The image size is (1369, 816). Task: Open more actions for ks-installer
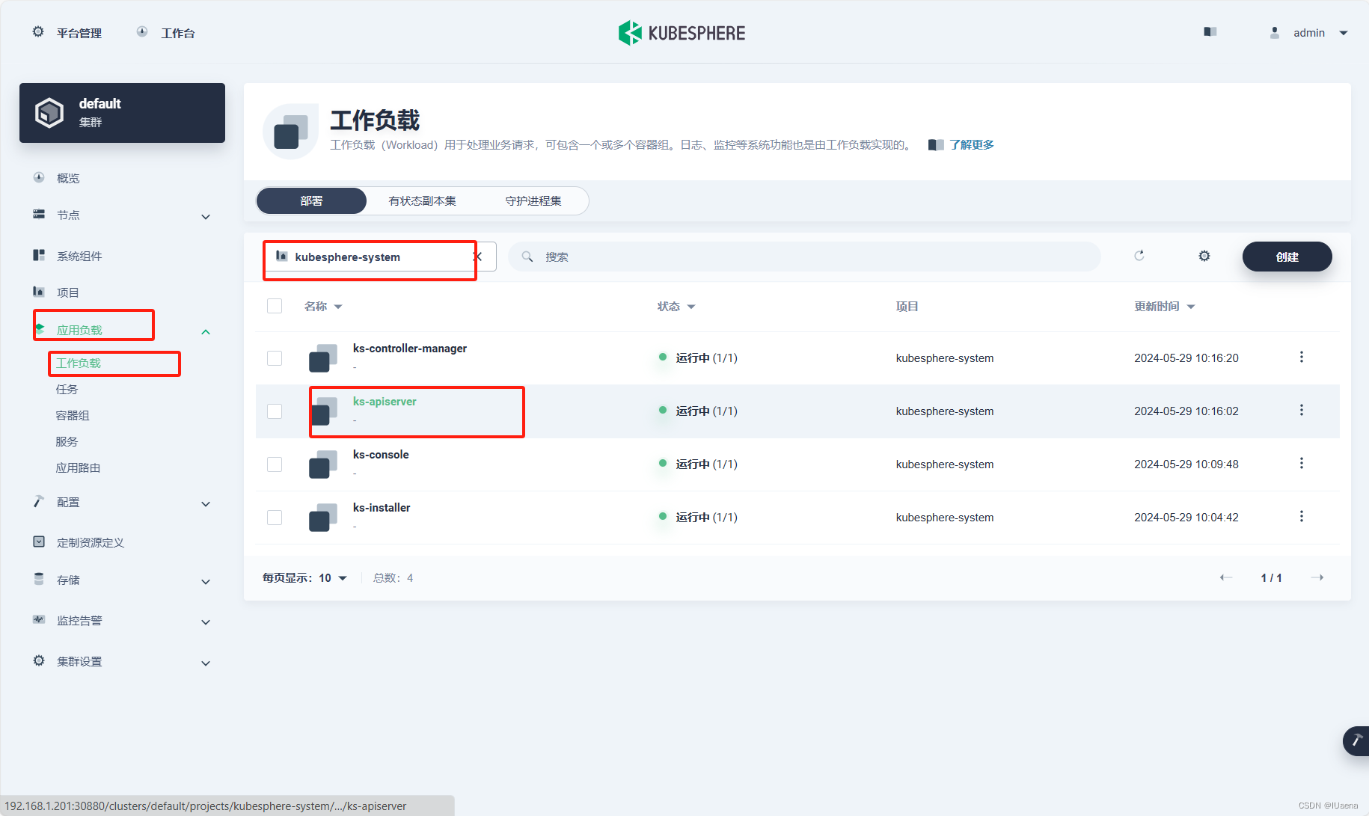[x=1302, y=517]
